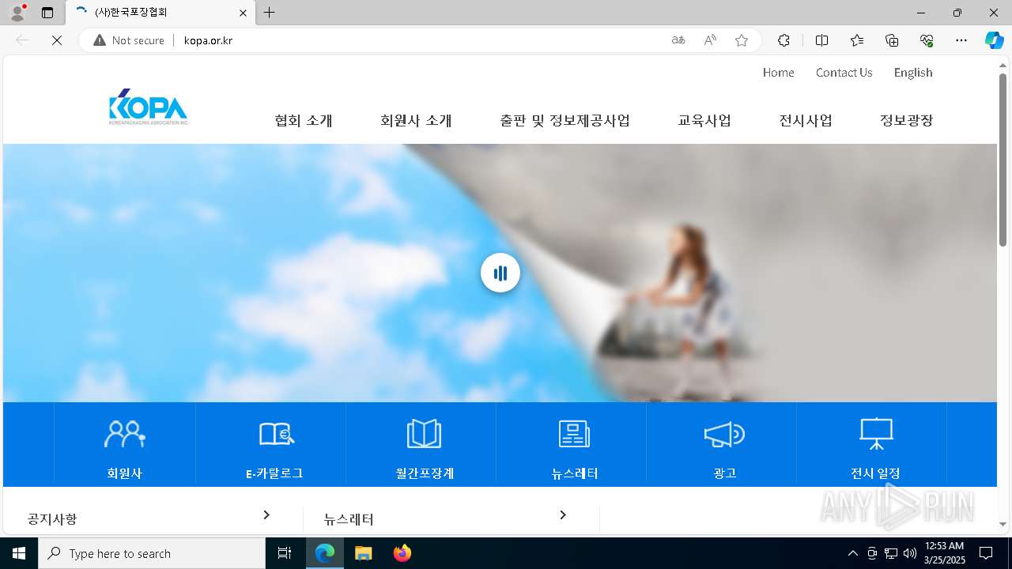Open the 출판 및 정보제공사업 menu

(x=565, y=120)
